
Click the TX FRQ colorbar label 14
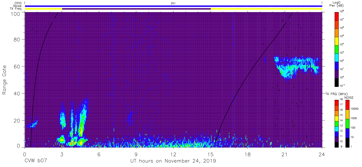(x=341, y=120)
